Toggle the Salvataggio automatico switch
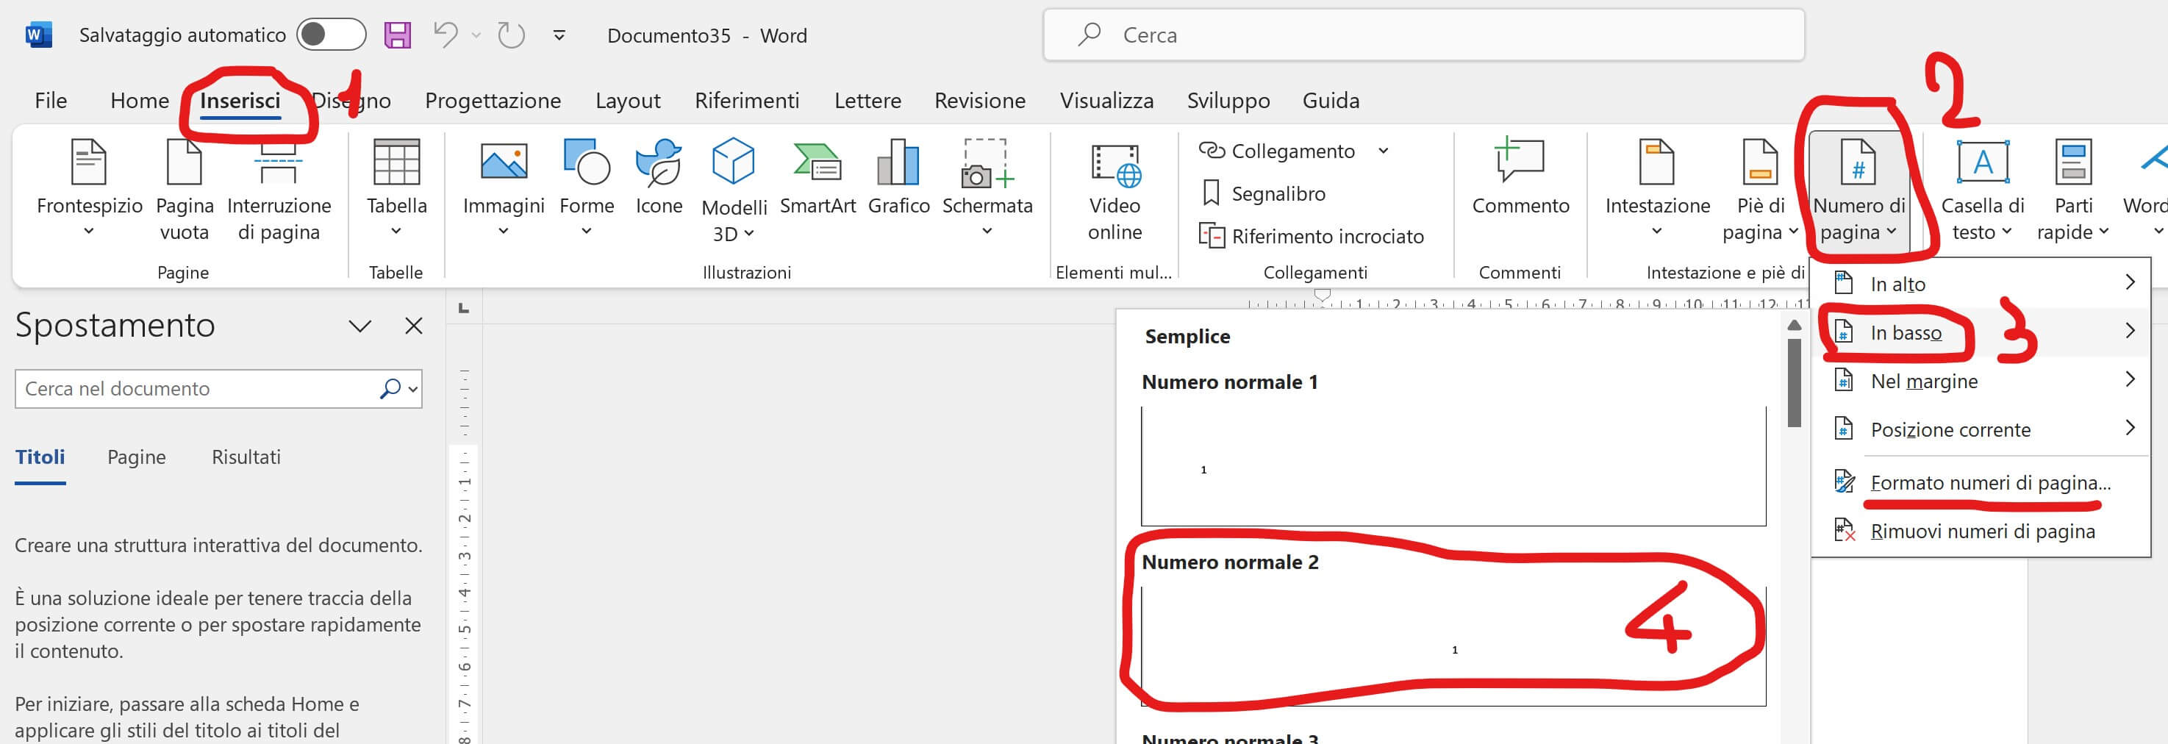2168x744 pixels. (x=331, y=35)
